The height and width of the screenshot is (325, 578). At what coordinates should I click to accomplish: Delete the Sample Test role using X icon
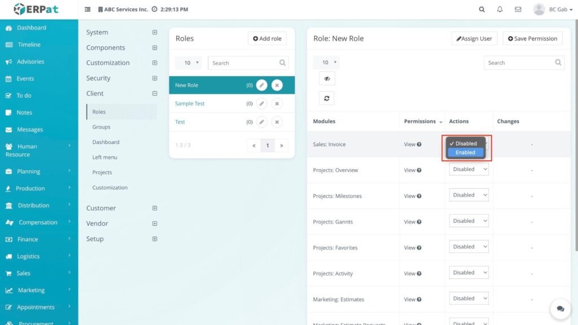277,104
